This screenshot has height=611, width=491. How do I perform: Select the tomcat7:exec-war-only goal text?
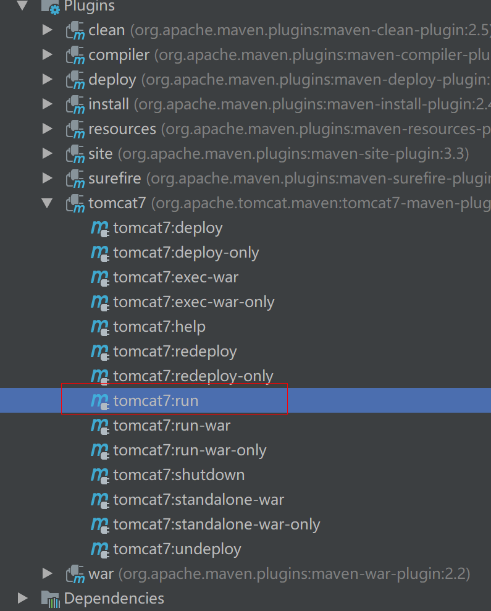[x=194, y=302]
